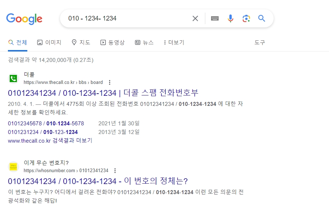Open the three-dot menu on the whosnumber result
Image resolution: width=329 pixels, height=215 pixels.
pos(115,170)
